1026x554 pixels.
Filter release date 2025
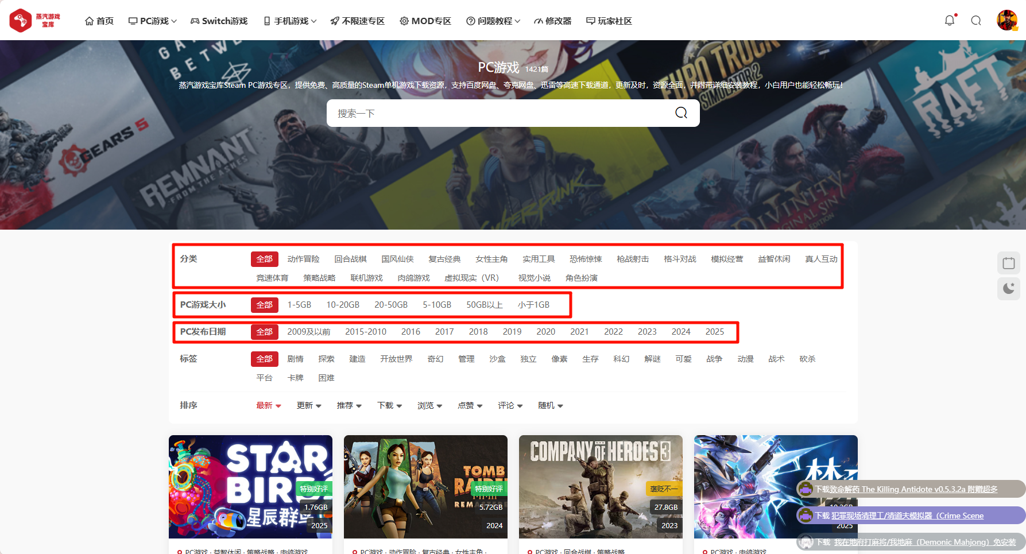pos(715,332)
